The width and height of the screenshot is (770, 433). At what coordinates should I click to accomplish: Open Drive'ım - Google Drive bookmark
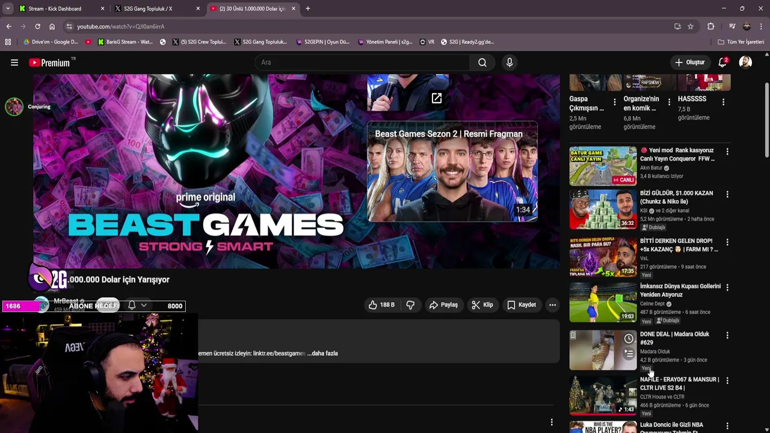click(51, 42)
